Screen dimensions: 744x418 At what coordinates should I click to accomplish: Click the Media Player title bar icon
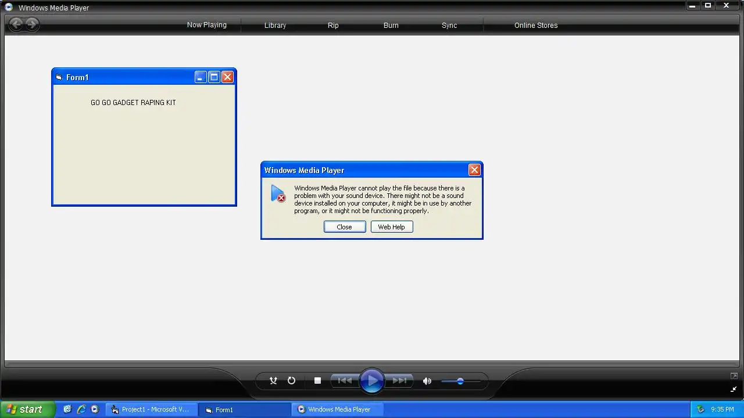(9, 8)
